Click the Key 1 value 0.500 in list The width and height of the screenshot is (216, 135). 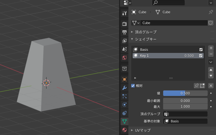pyautogui.click(x=189, y=56)
